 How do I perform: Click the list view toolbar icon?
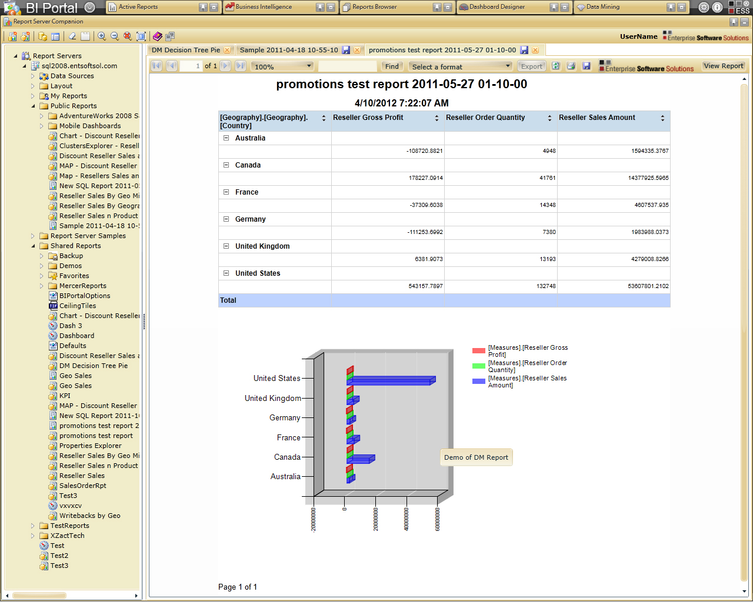55,36
